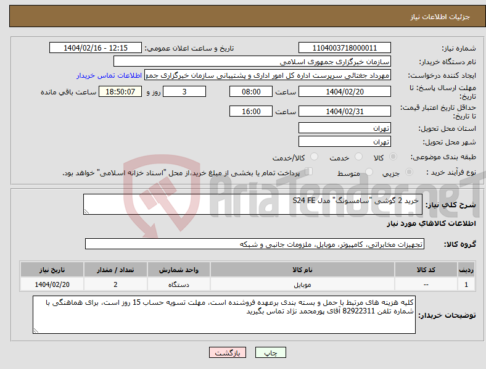This screenshot has height=369, width=486.
Task: Toggle the اسناد خزانه اسلامی payment checkbox
Action: tap(309, 171)
